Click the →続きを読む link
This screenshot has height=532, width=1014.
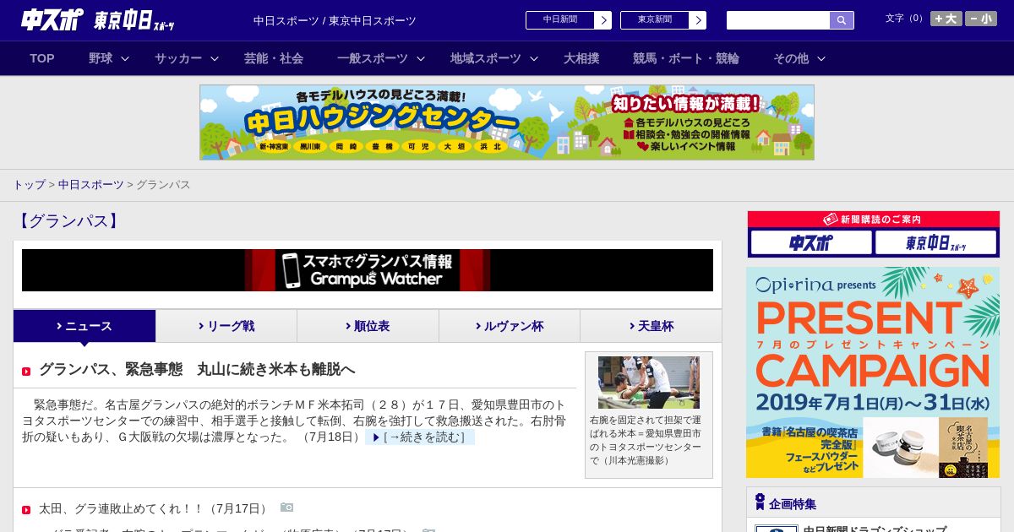click(x=420, y=437)
